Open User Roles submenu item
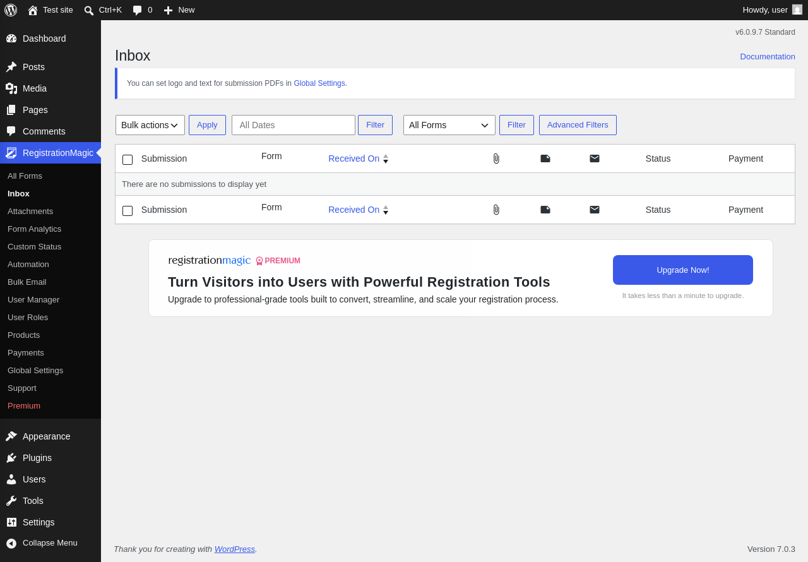The width and height of the screenshot is (808, 562). pos(50,318)
